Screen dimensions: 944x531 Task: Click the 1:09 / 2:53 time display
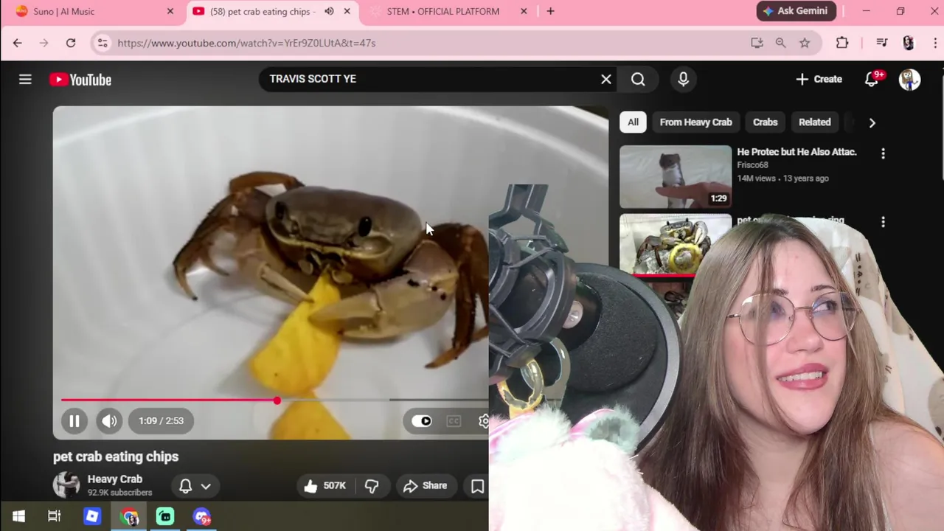(161, 420)
